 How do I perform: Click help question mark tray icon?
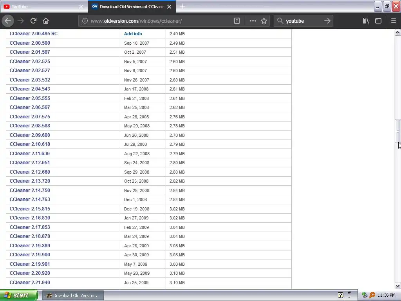[x=340, y=295]
